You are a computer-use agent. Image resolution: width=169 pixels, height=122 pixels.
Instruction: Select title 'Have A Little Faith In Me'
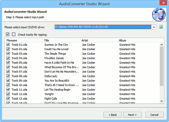point(59,63)
